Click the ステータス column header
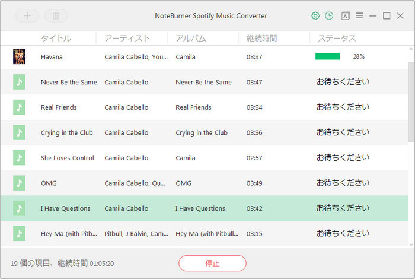Screen dimensions: 415x279 click(x=337, y=39)
